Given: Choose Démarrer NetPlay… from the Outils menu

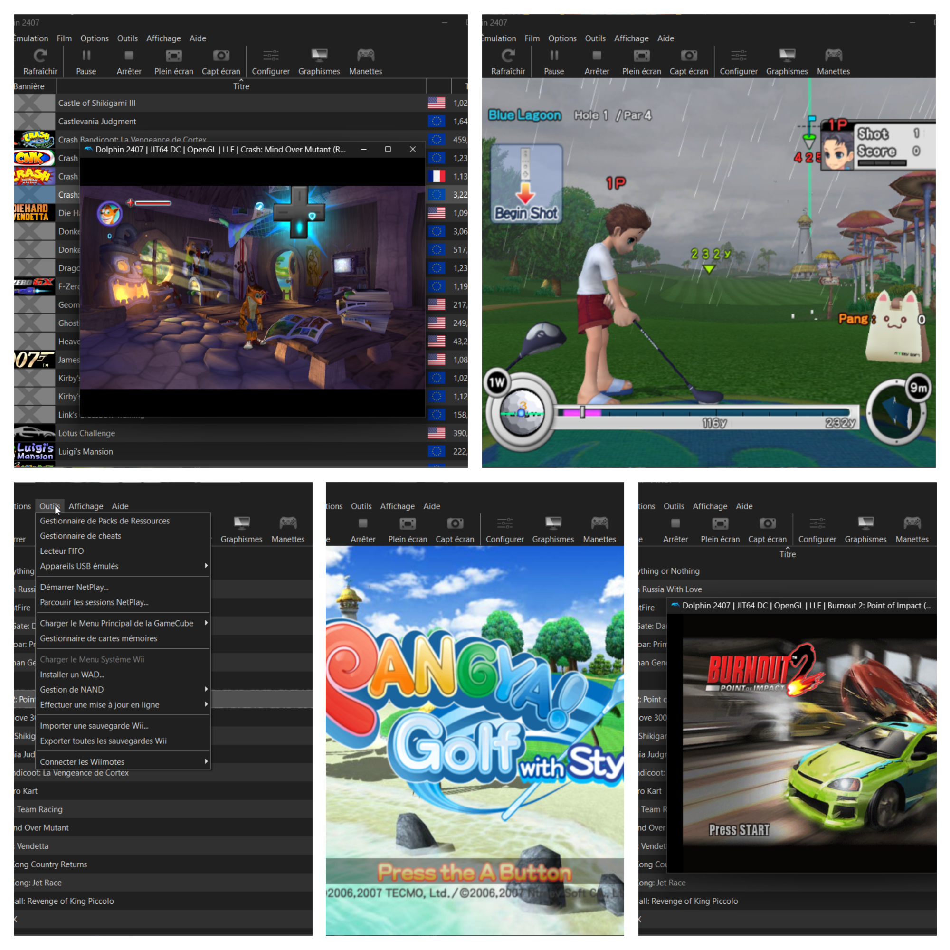Looking at the screenshot, I should [74, 587].
